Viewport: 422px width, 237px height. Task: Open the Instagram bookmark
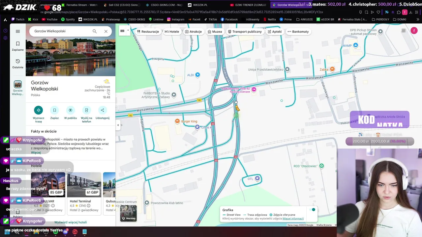click(175, 19)
